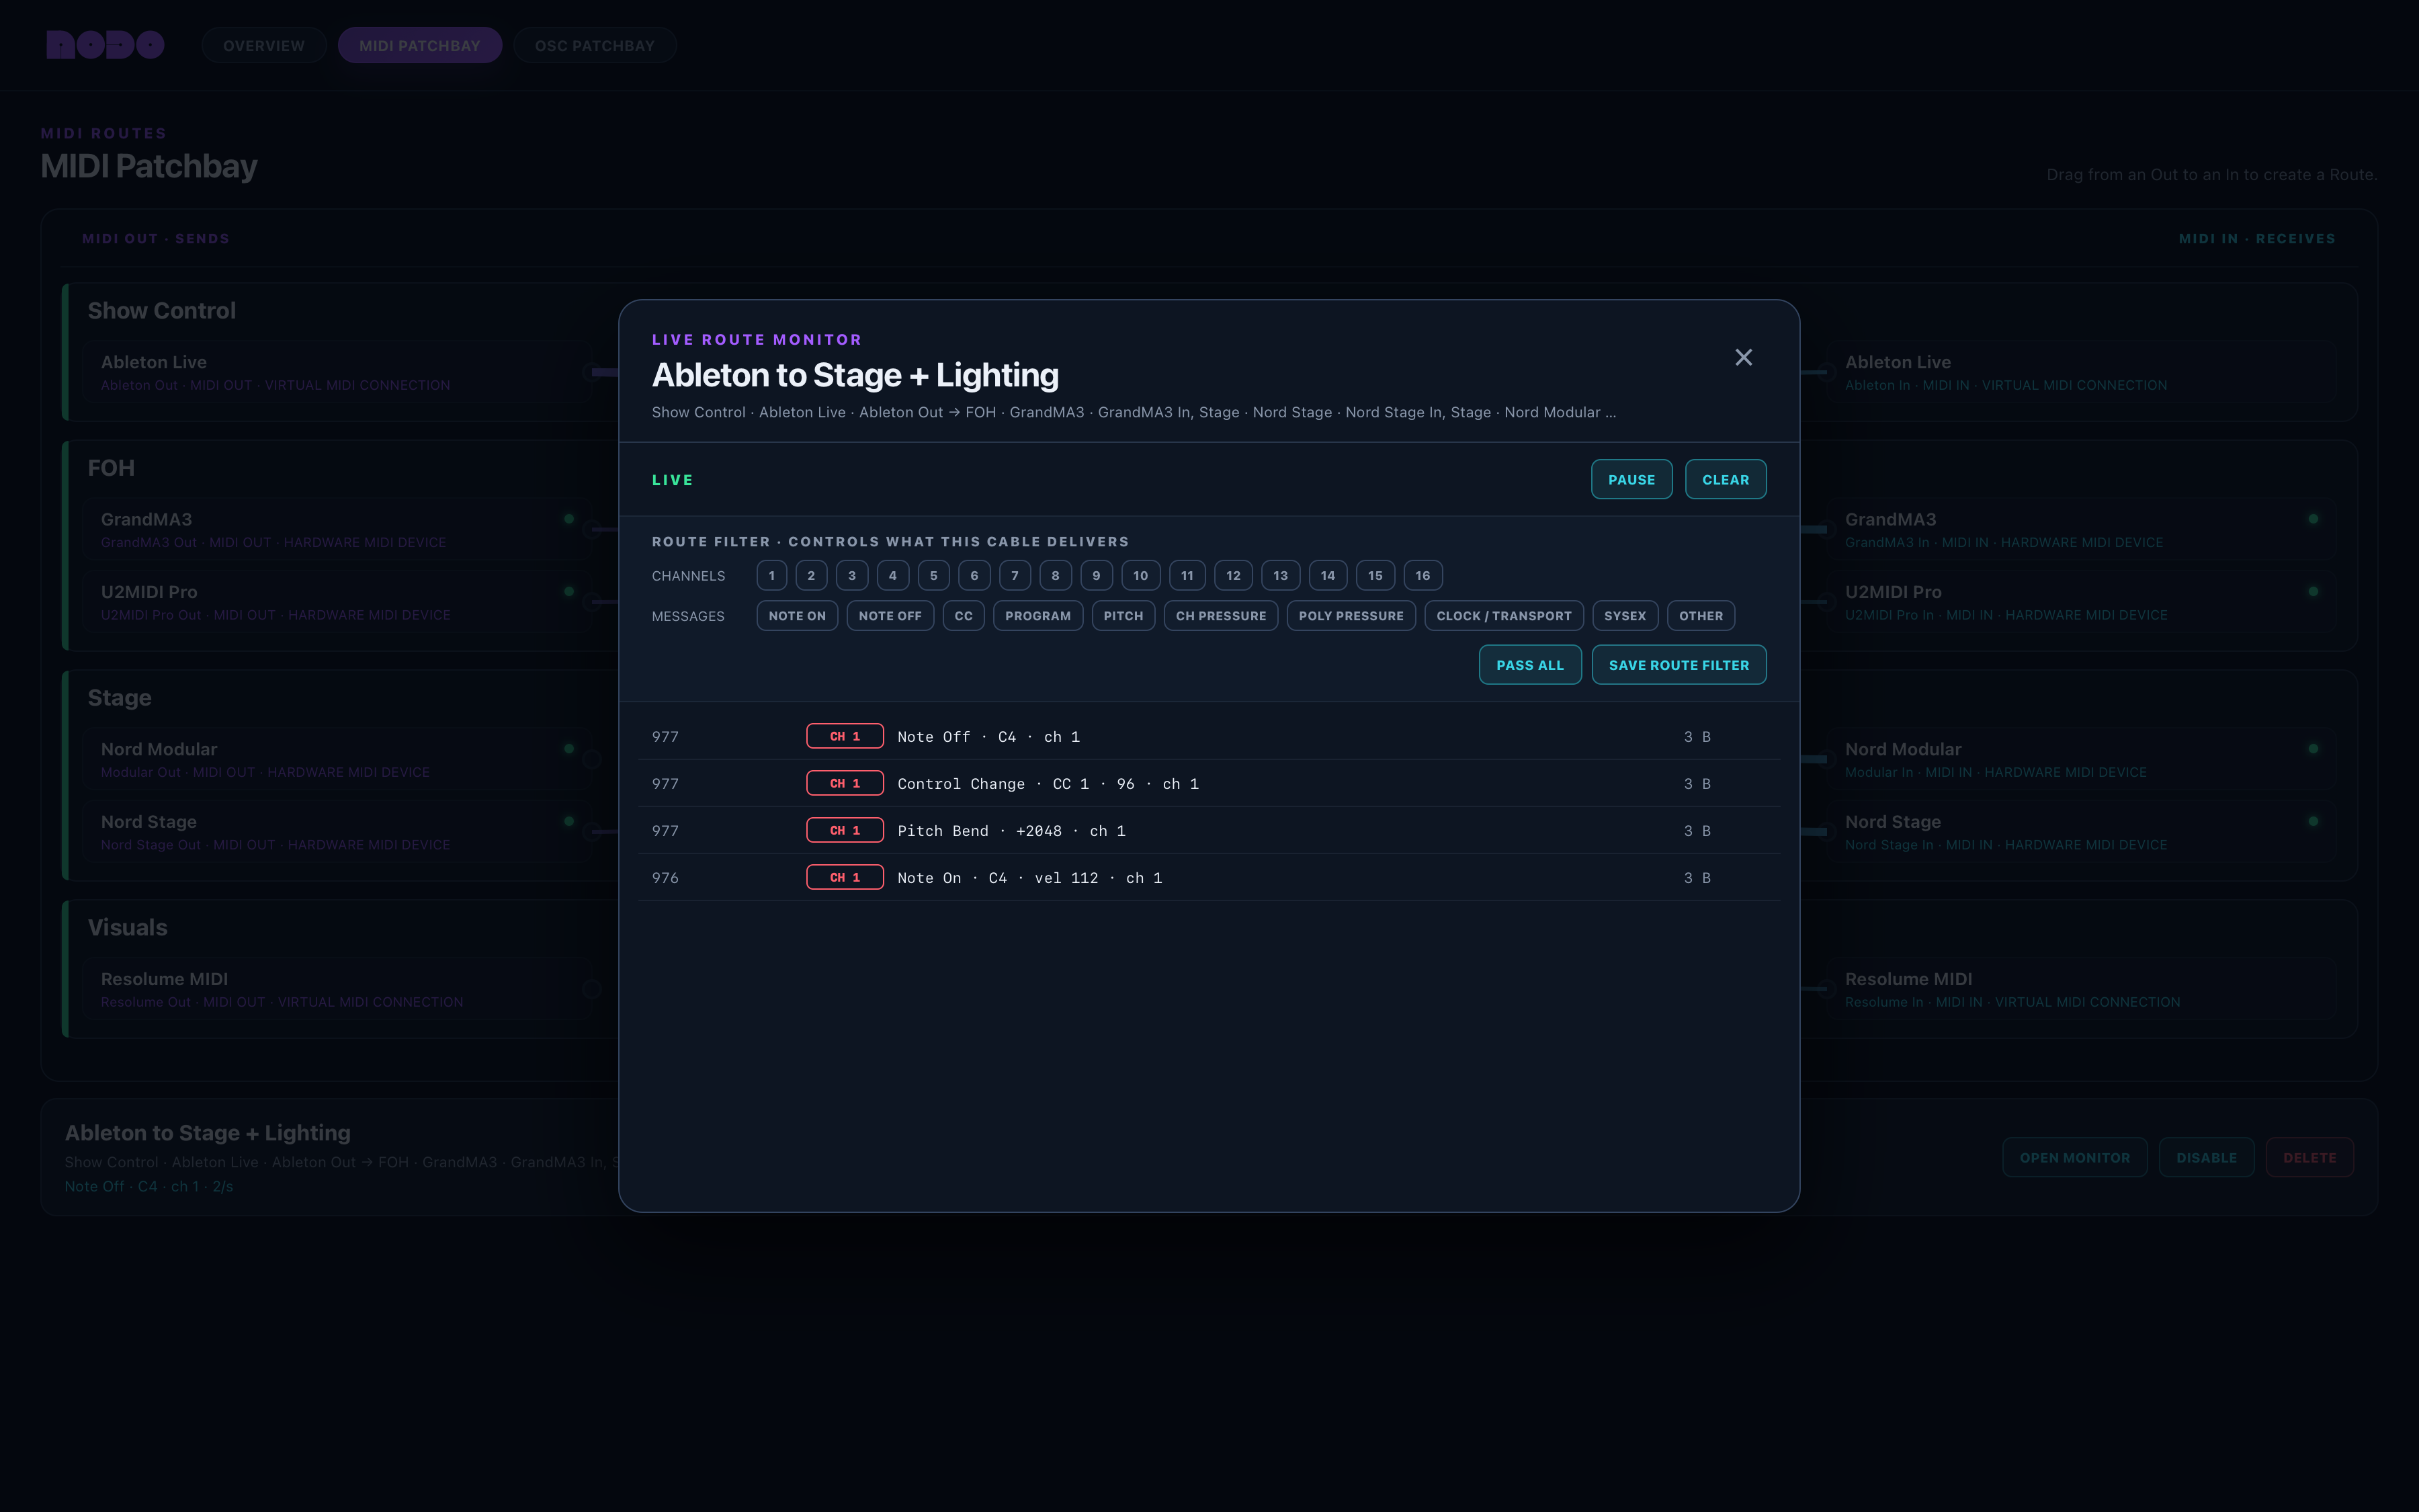2419x1512 pixels.
Task: Toggle the CH PRESSURE message filter
Action: pos(1220,616)
